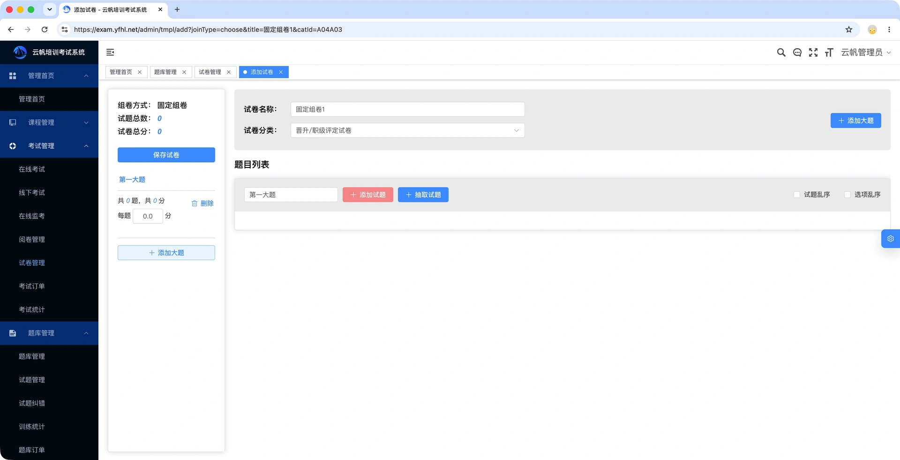This screenshot has height=460, width=900.
Task: Open the 云帆管理员 user menu
Action: [866, 52]
